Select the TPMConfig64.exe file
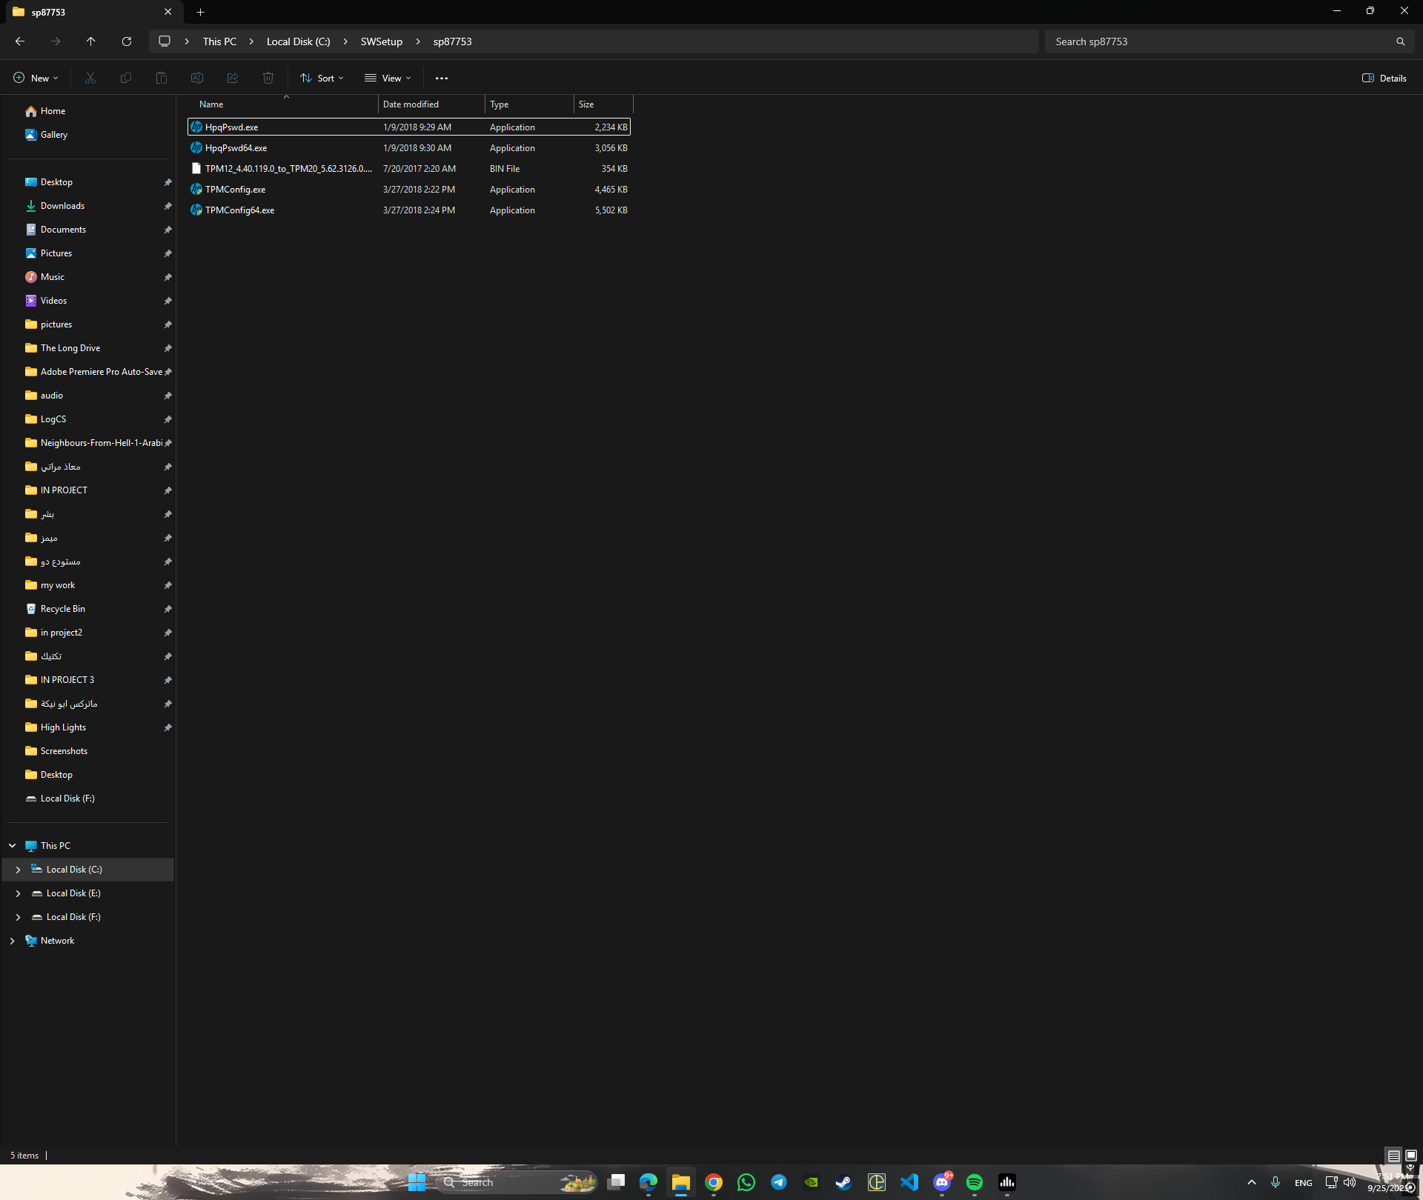Image resolution: width=1423 pixels, height=1200 pixels. pos(240,210)
